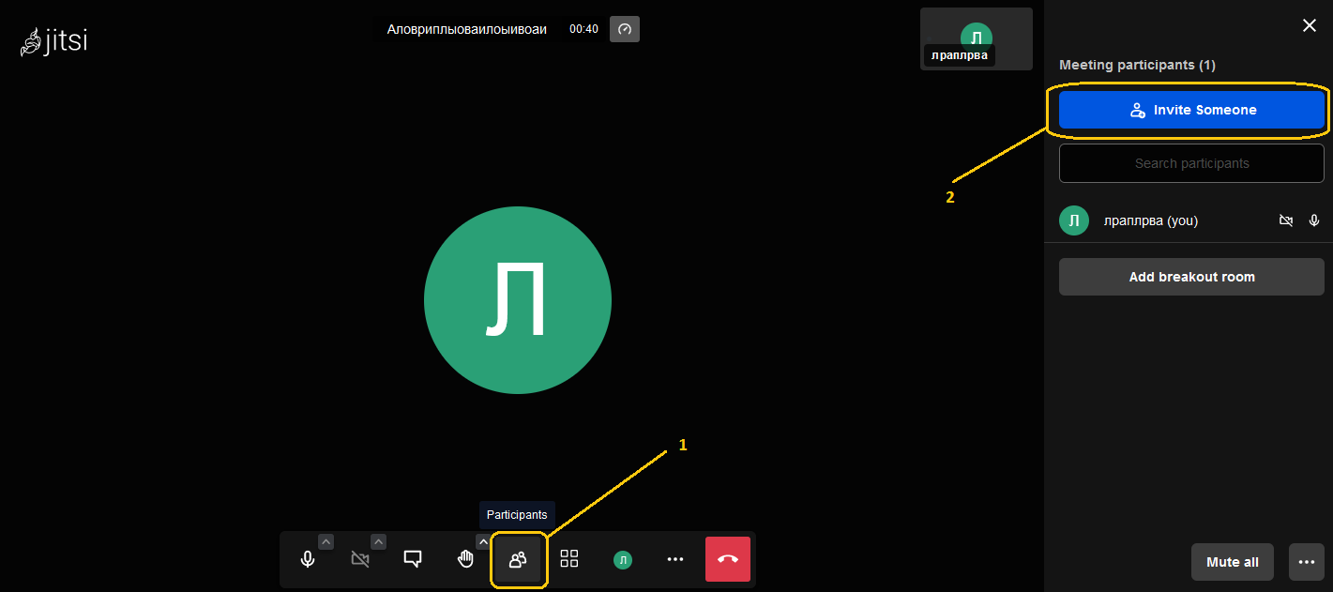Image resolution: width=1333 pixels, height=592 pixels.
Task: Open audio settings arrow above the microphone
Action: pyautogui.click(x=326, y=541)
